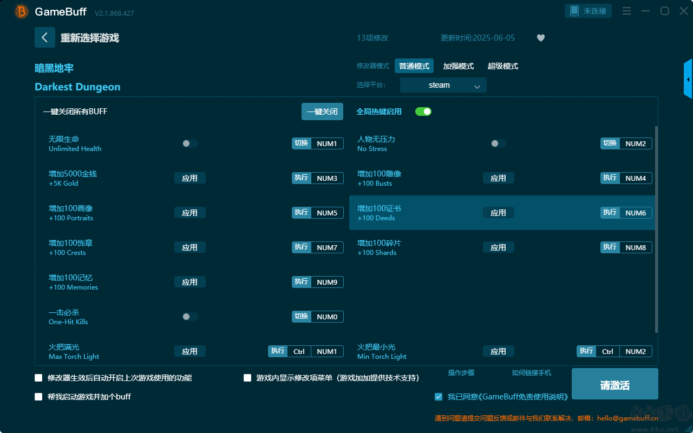Apply the +100 Deeds cheat
This screenshot has width=693, height=433.
point(499,213)
